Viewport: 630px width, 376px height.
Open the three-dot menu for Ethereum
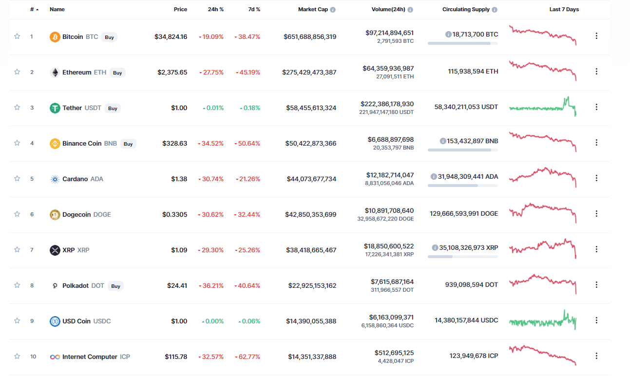(x=596, y=72)
